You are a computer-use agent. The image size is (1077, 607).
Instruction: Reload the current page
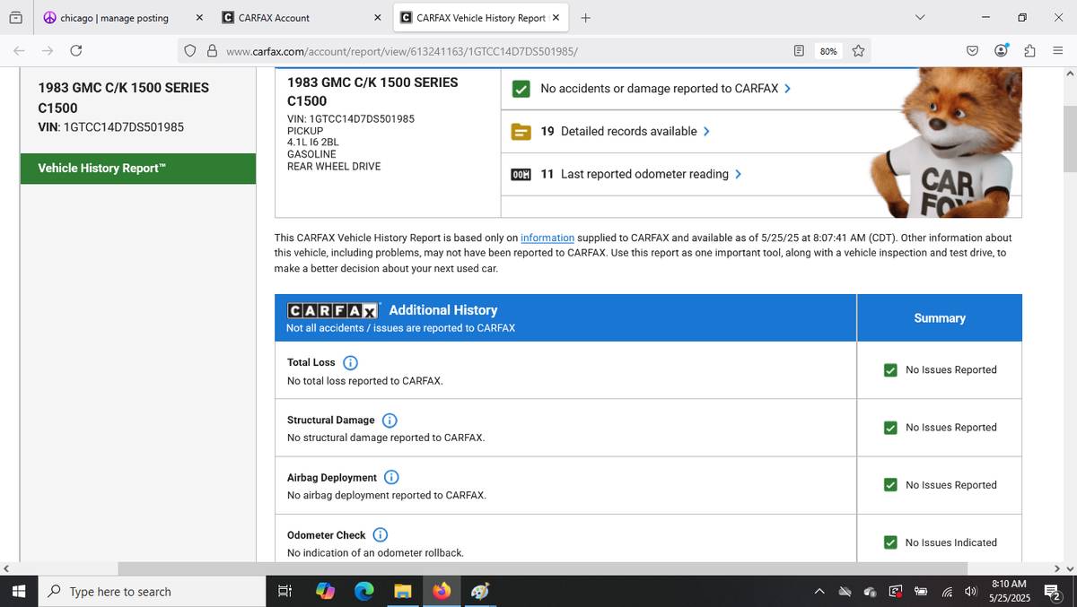[x=76, y=51]
